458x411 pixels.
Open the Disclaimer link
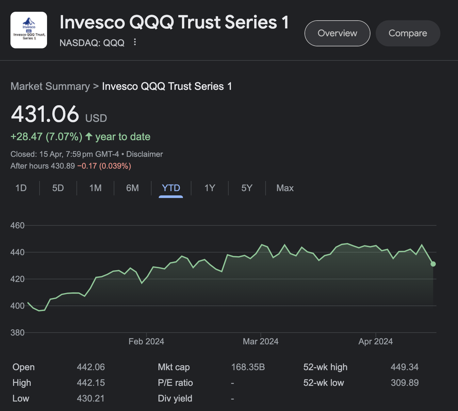pos(144,154)
